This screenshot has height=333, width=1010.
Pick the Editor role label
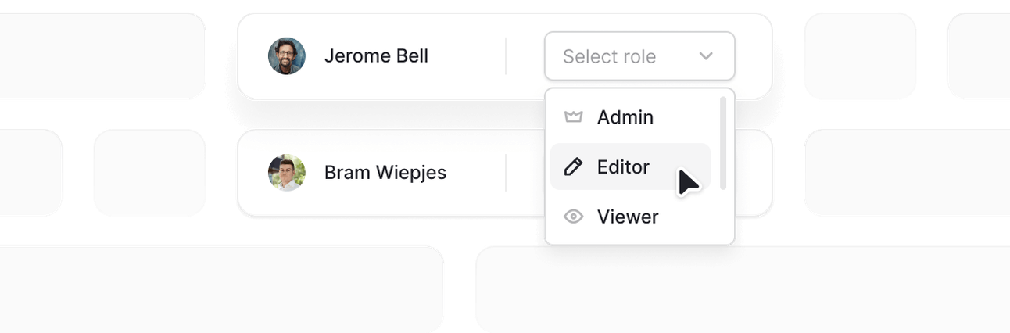[623, 166]
